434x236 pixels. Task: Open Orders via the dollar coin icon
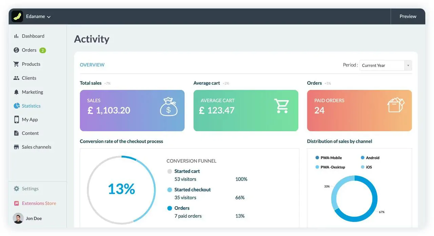click(x=16, y=50)
